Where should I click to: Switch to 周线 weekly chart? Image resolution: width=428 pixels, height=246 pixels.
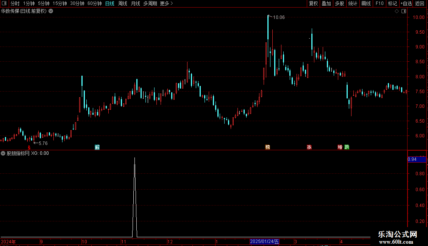pyautogui.click(x=123, y=3)
